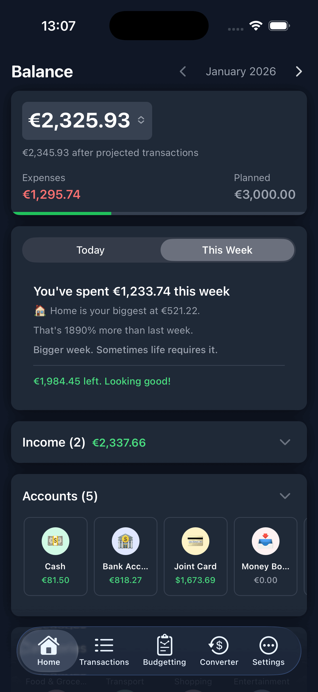Toggle the balance amount selector

pos(142,121)
